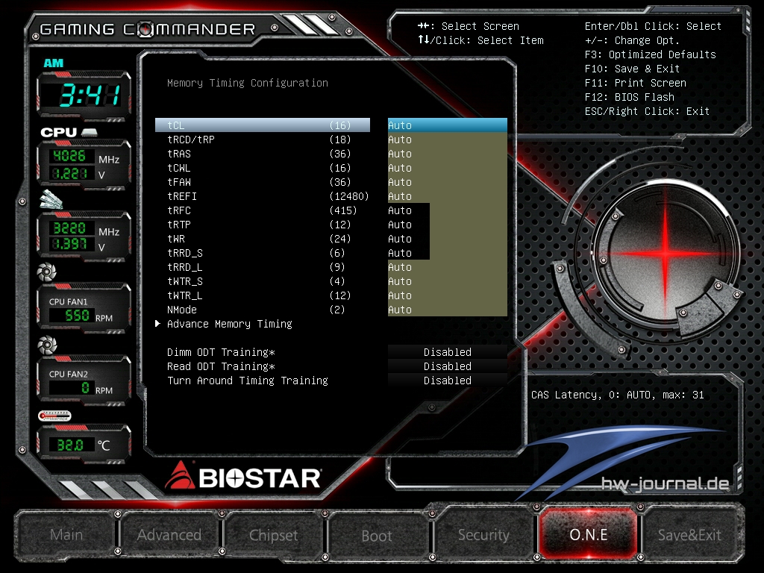Viewport: 764px width, 573px height.
Task: Open tCWL Auto value field
Action: (x=448, y=168)
